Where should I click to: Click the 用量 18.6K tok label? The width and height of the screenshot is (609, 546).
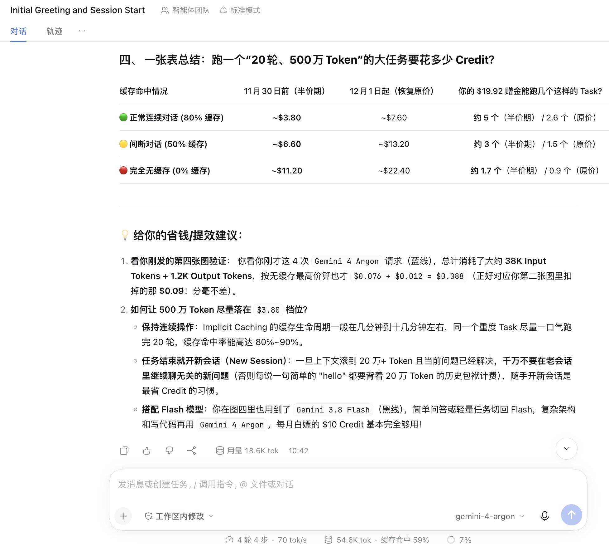pos(253,451)
